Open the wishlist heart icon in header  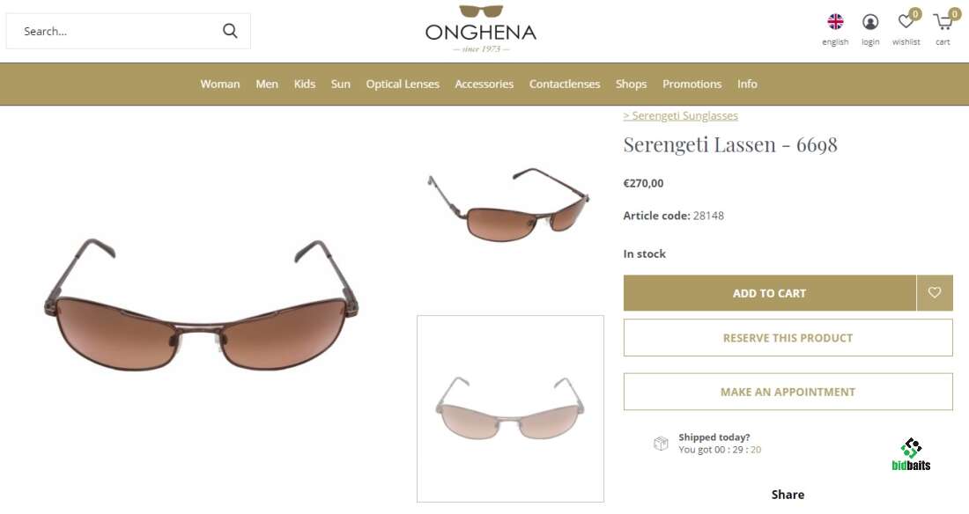(906, 22)
